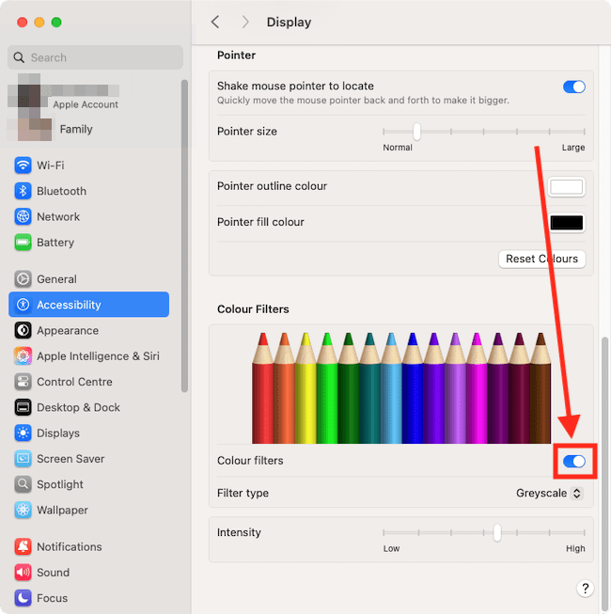This screenshot has width=611, height=614.
Task: Select the Battery icon in sidebar
Action: (x=23, y=243)
